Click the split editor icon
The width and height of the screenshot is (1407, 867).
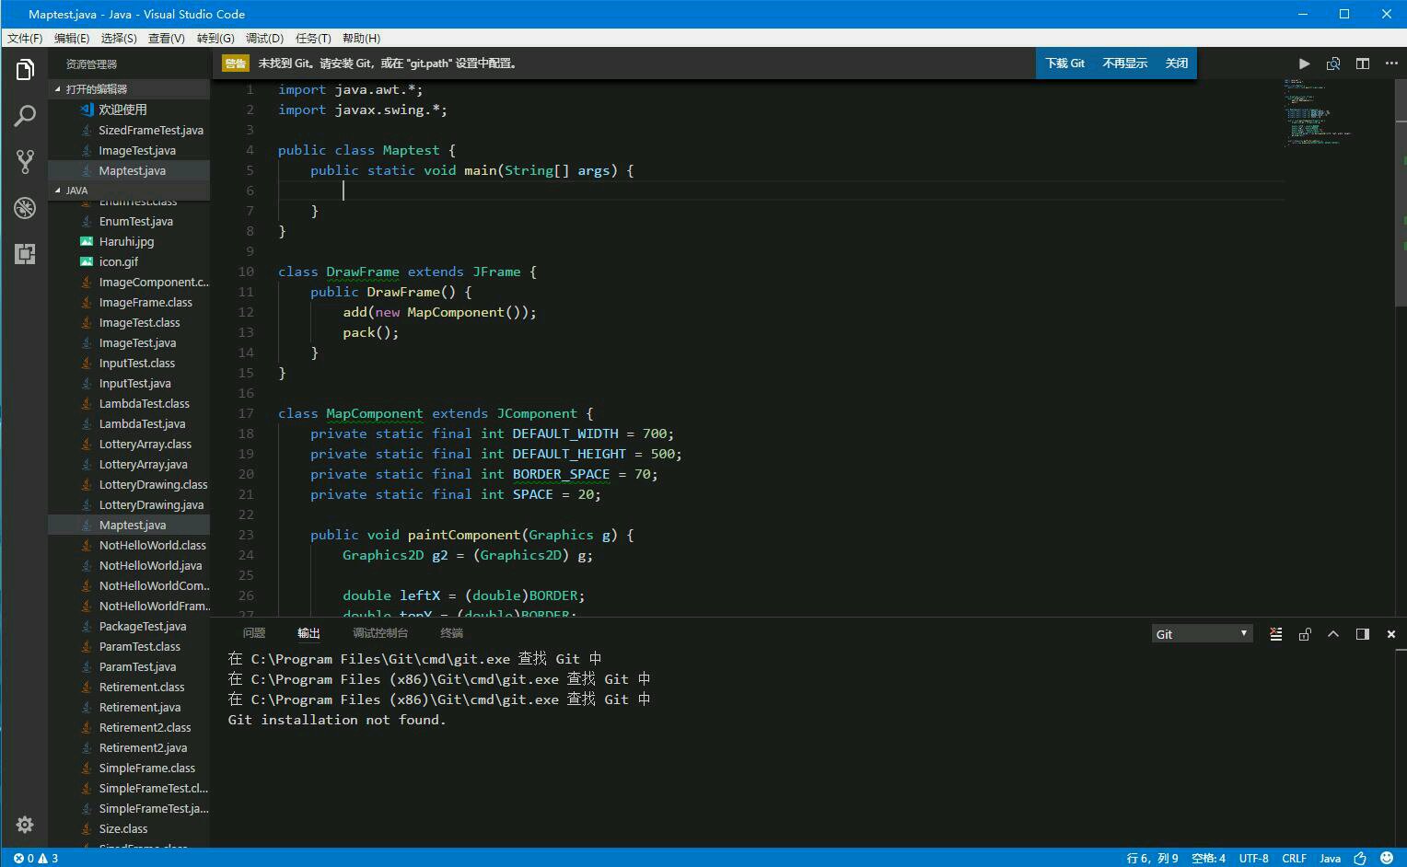pyautogui.click(x=1363, y=64)
